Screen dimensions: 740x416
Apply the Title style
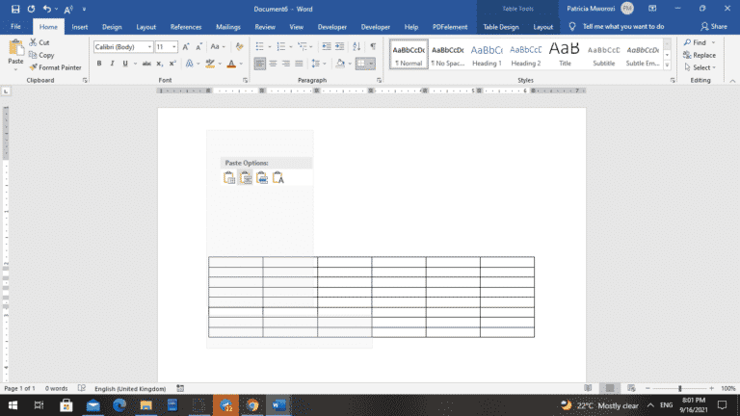(x=565, y=55)
